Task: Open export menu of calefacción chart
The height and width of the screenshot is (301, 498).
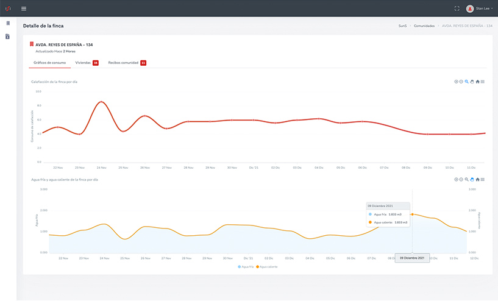Action: click(483, 82)
